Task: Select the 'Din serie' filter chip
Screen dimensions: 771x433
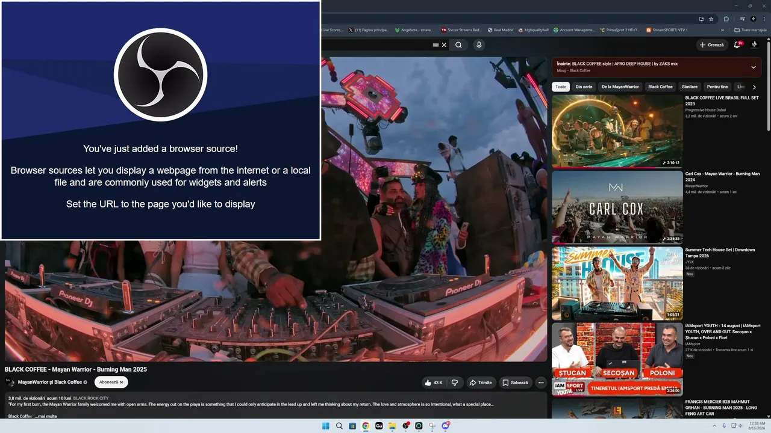Action: pos(584,87)
